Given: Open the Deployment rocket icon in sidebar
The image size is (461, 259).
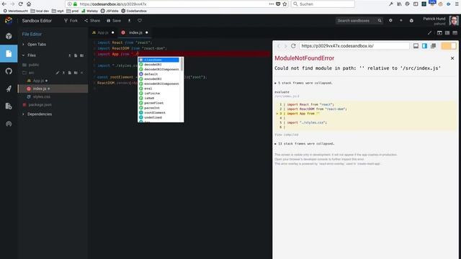Looking at the screenshot, I should 9,88.
